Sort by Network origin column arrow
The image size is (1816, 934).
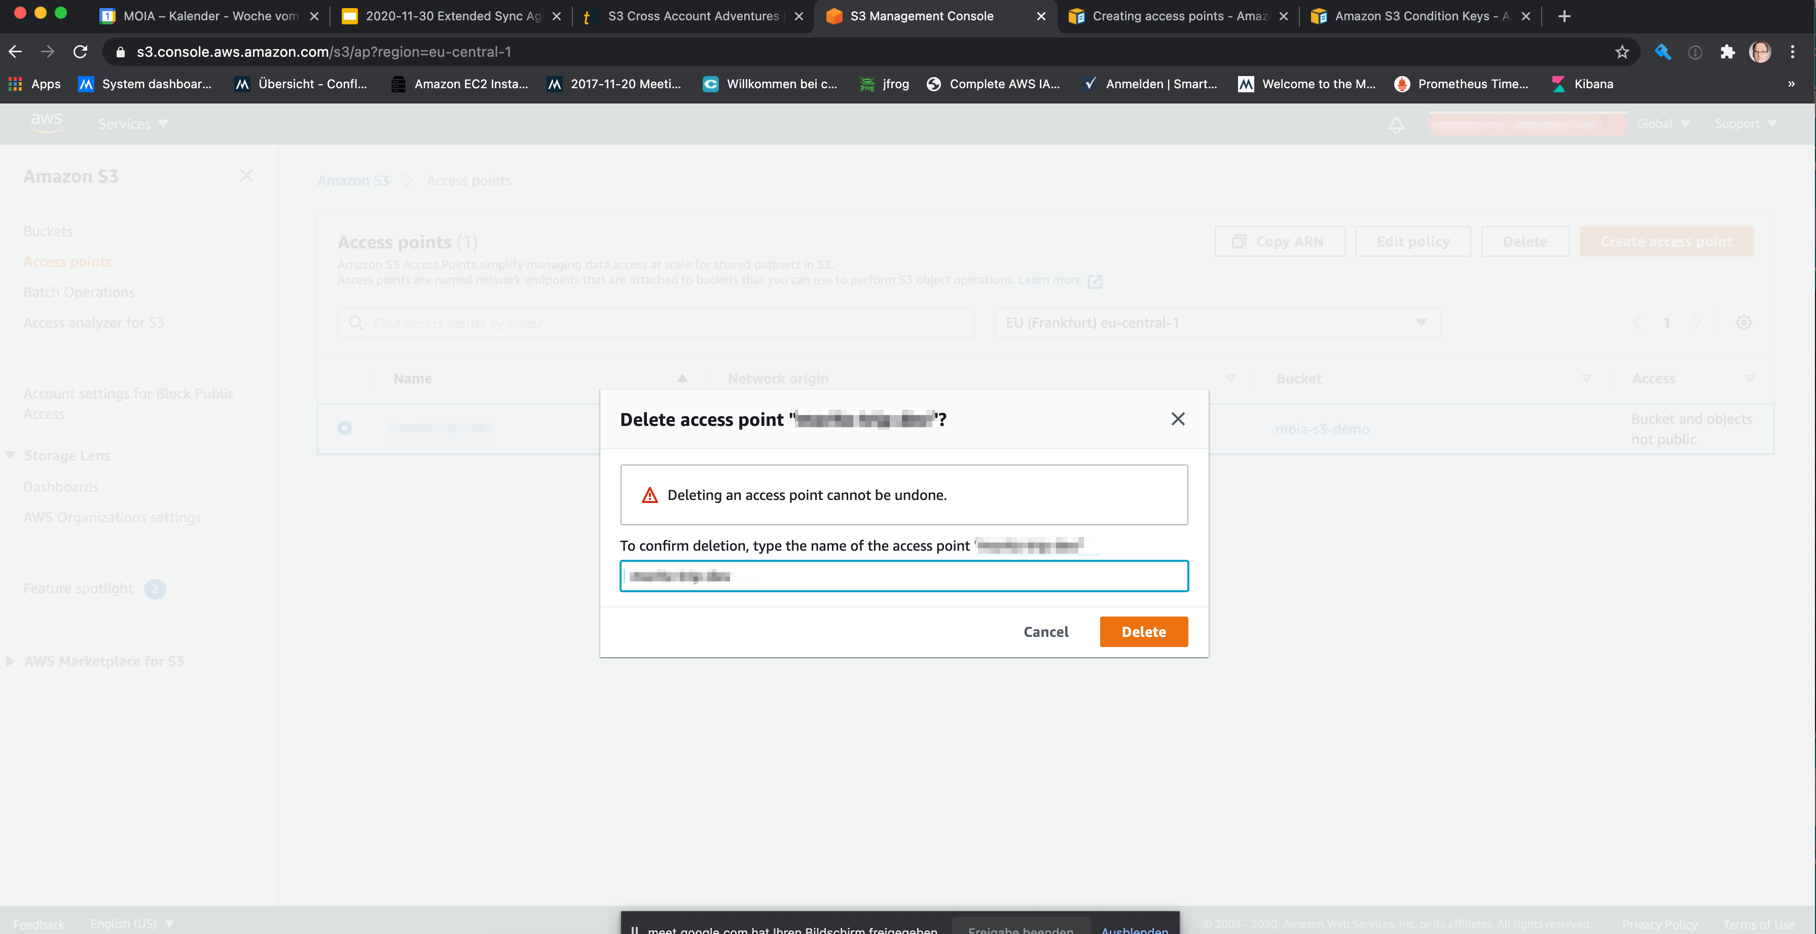click(1230, 379)
